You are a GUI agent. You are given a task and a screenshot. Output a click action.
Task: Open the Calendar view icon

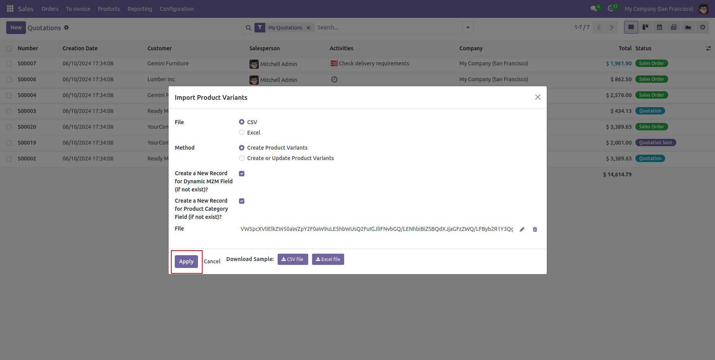point(659,27)
